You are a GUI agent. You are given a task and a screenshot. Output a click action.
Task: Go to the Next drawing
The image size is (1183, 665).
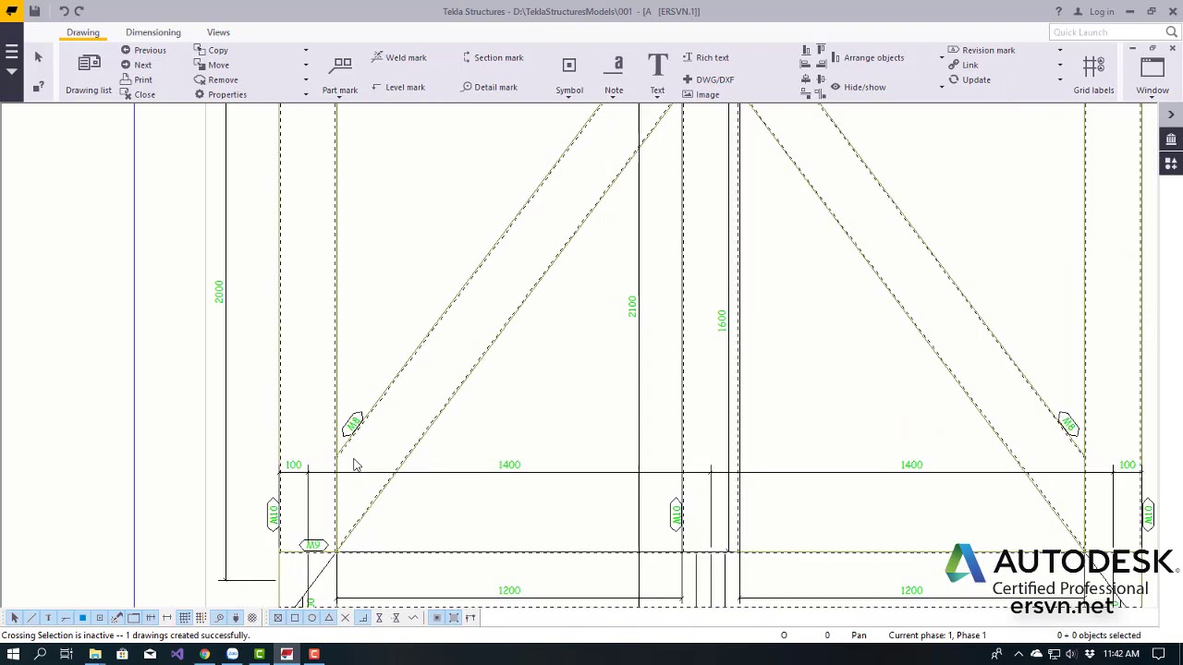[x=137, y=65]
